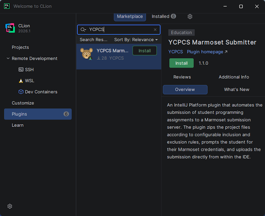Click the green Install button in details
The height and width of the screenshot is (216, 265).
[x=181, y=63]
